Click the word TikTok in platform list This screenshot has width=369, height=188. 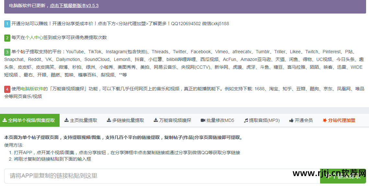point(95,52)
